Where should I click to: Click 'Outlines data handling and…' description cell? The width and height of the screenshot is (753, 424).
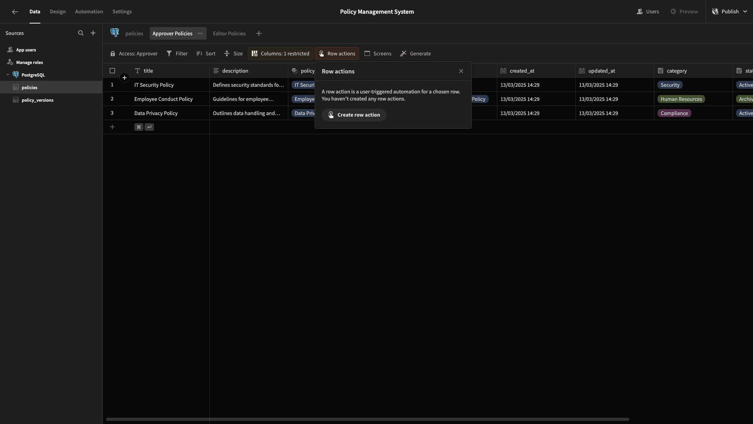(x=249, y=113)
